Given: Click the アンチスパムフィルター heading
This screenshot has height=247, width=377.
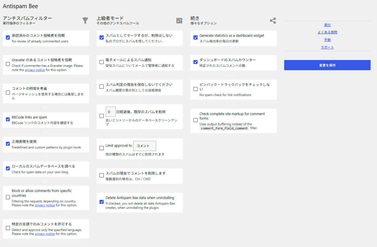Looking at the screenshot, I should coord(27,18).
